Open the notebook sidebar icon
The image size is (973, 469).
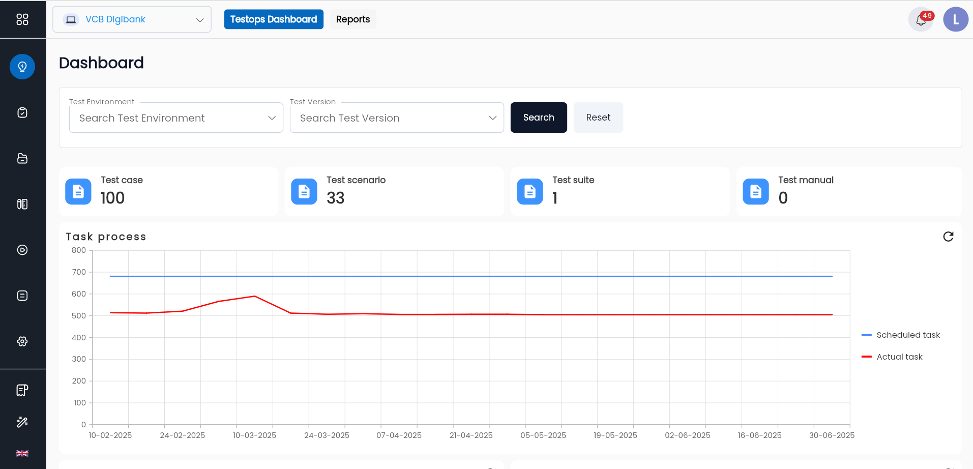(22, 204)
